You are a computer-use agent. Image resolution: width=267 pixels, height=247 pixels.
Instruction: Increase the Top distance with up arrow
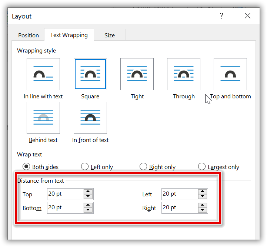coord(88,192)
